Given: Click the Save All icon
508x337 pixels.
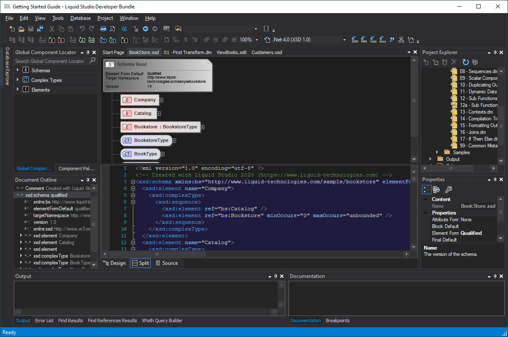Looking at the screenshot, I should point(40,29).
